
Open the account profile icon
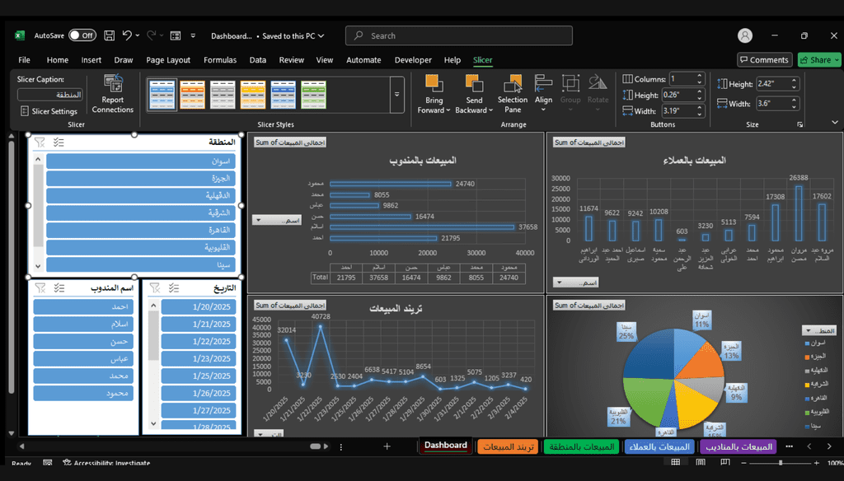coord(745,35)
